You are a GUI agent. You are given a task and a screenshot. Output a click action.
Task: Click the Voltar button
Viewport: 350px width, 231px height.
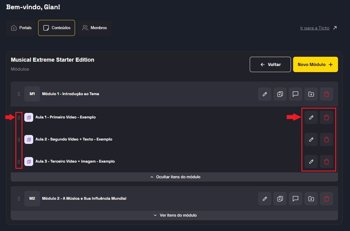[270, 64]
